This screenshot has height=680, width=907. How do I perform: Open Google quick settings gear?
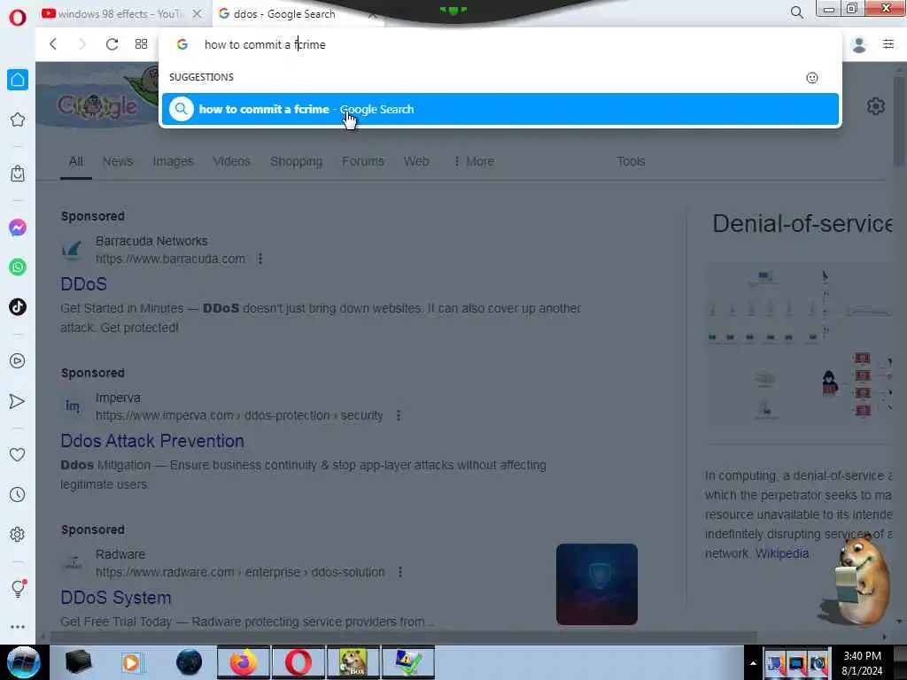tap(876, 106)
